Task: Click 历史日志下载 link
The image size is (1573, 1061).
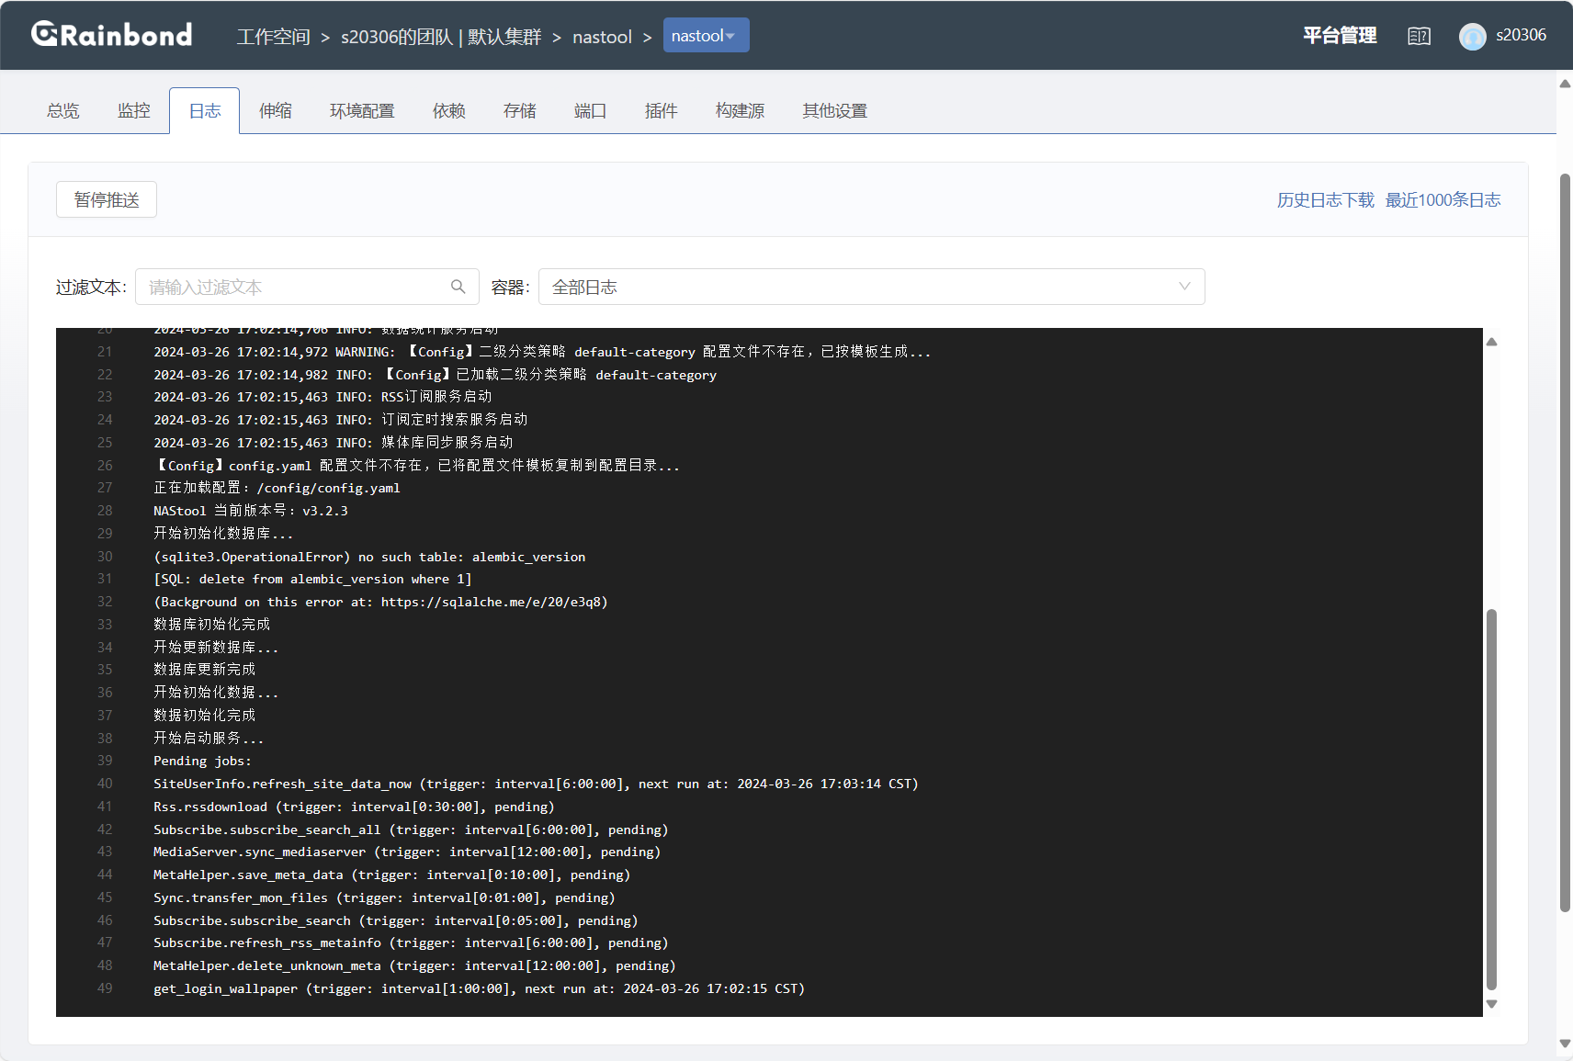Action: click(1325, 199)
